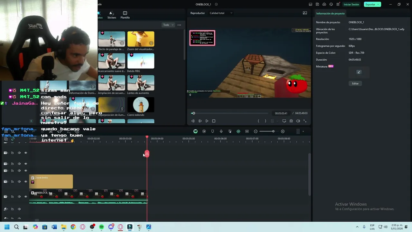412x232 pixels.
Task: Select Información de proyecto tab
Action: tap(330, 13)
